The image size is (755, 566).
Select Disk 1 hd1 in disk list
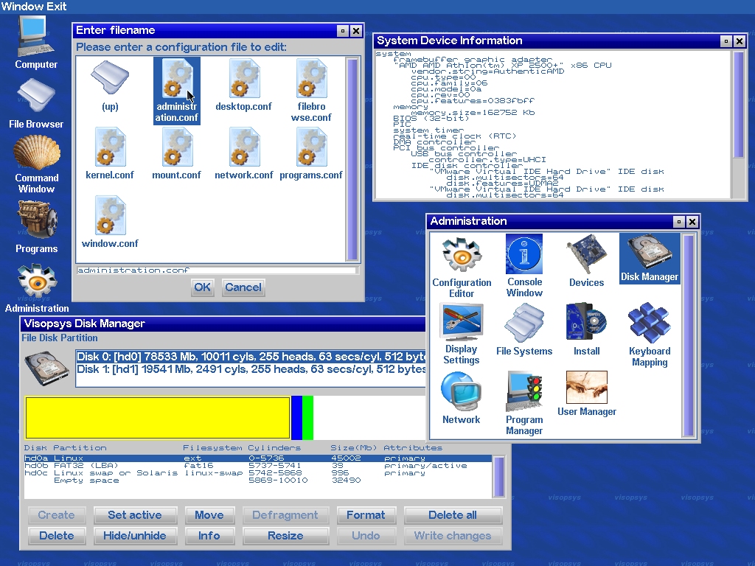pos(251,369)
